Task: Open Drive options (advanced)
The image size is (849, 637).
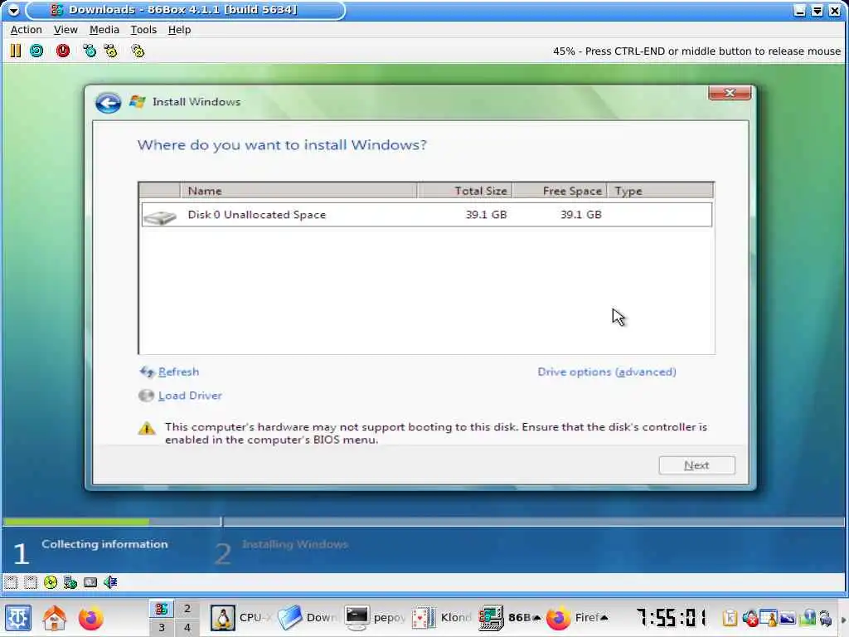Action: click(606, 372)
